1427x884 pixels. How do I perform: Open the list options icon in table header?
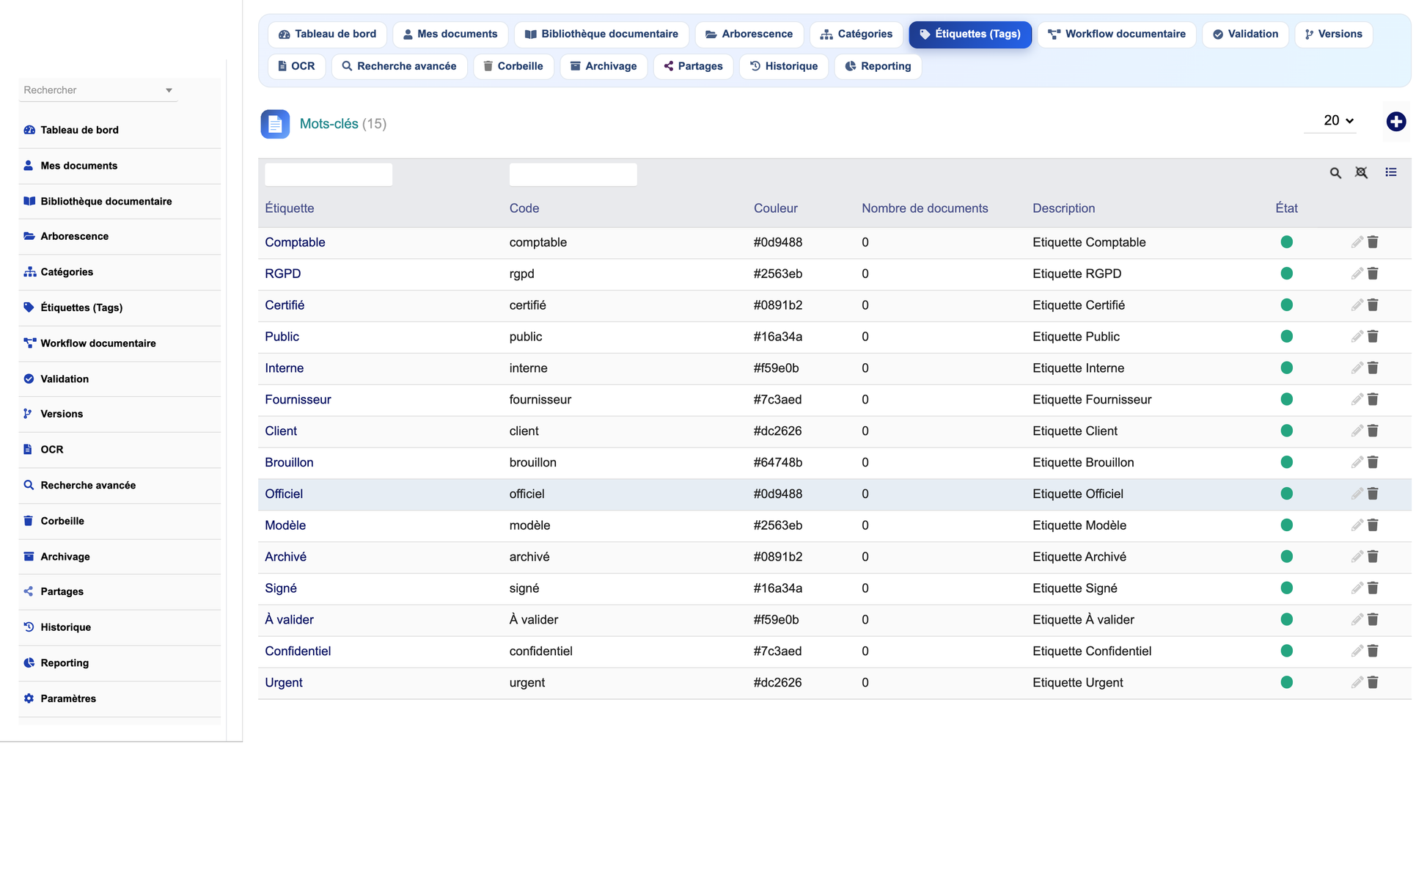1390,172
